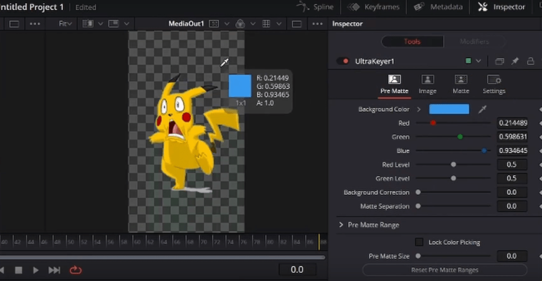Click the Red value field 0.214489
Image resolution: width=542 pixels, height=281 pixels.
tap(512, 123)
